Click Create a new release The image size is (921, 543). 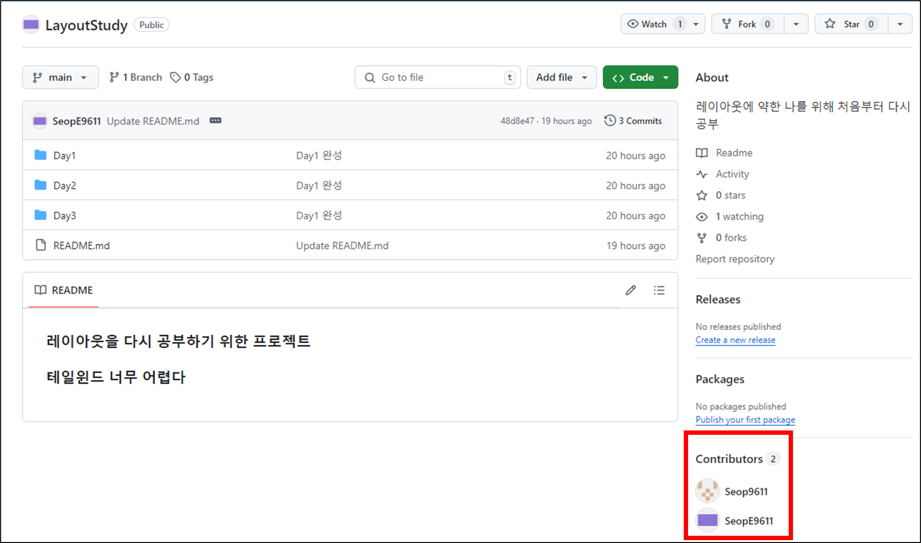[735, 340]
